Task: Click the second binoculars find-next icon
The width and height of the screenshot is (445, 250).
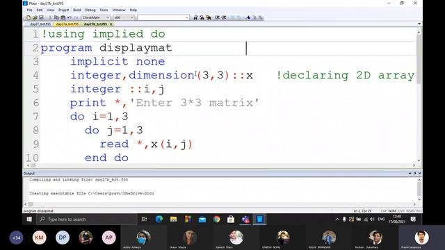Action: pyautogui.click(x=202, y=17)
